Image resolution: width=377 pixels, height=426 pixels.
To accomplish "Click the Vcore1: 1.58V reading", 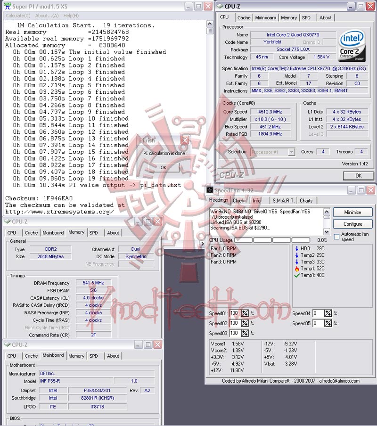I will pos(227,344).
